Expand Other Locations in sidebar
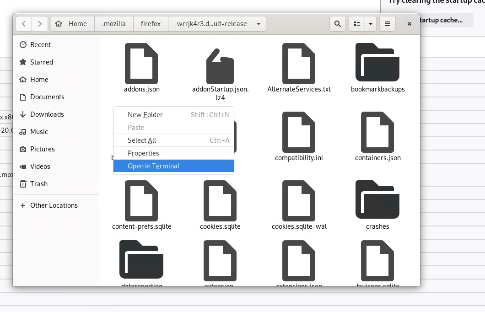The image size is (485, 312). pos(54,205)
